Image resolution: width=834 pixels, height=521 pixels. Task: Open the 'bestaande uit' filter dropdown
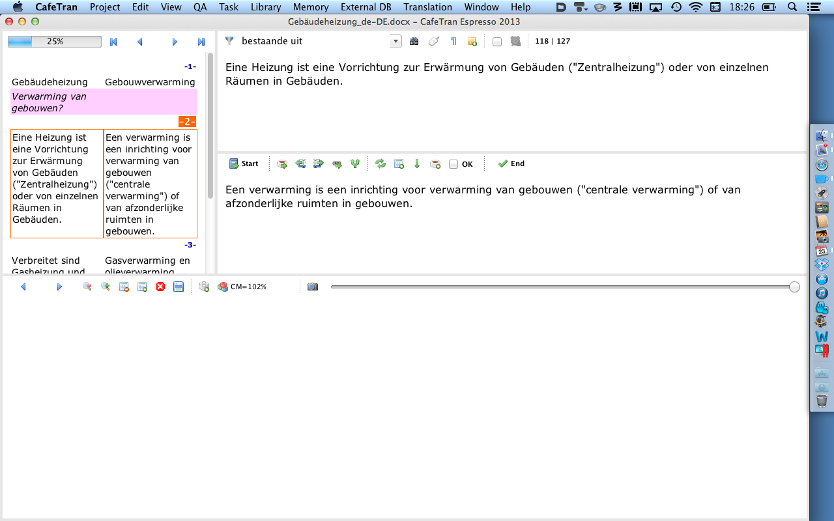[395, 42]
